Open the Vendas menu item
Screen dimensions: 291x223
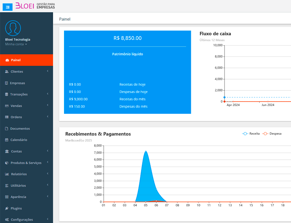click(x=16, y=106)
